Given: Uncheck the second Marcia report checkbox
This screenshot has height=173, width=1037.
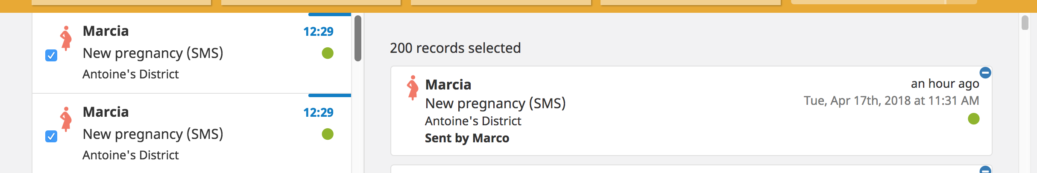Looking at the screenshot, I should pos(51,136).
